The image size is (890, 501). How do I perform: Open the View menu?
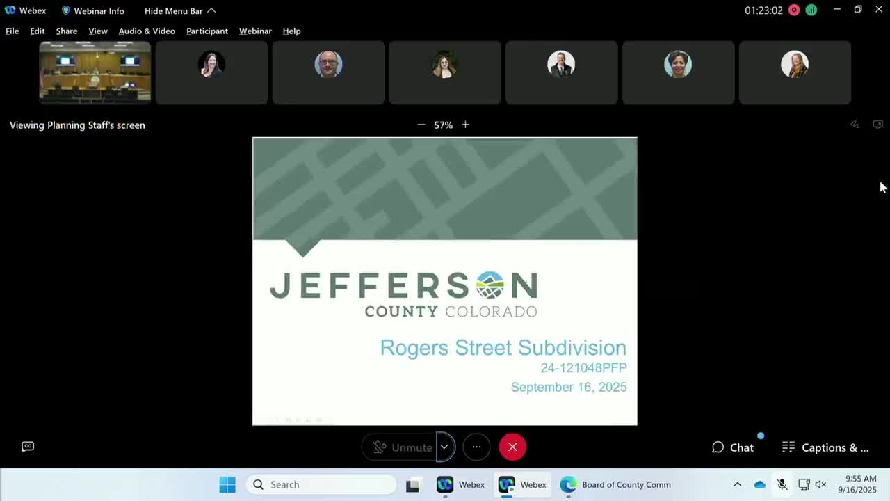click(98, 31)
